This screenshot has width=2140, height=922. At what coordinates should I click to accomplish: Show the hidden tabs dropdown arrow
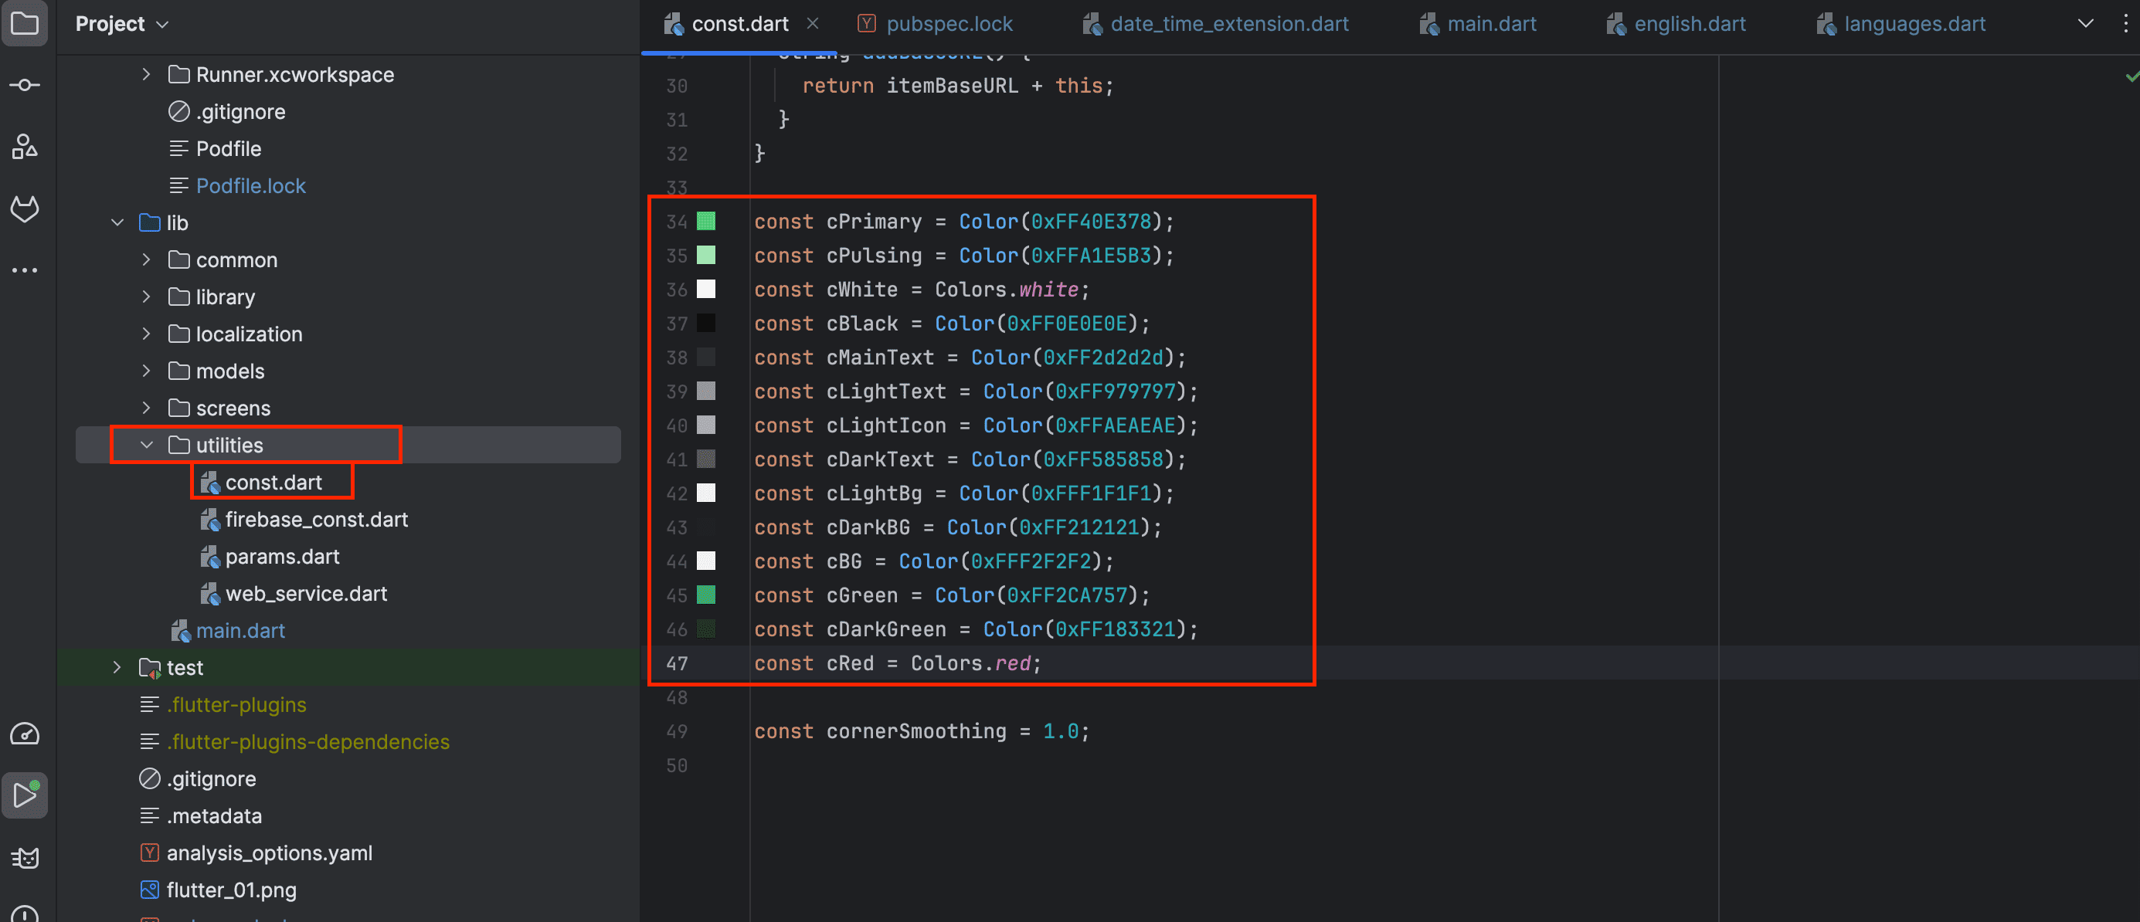(x=2085, y=23)
